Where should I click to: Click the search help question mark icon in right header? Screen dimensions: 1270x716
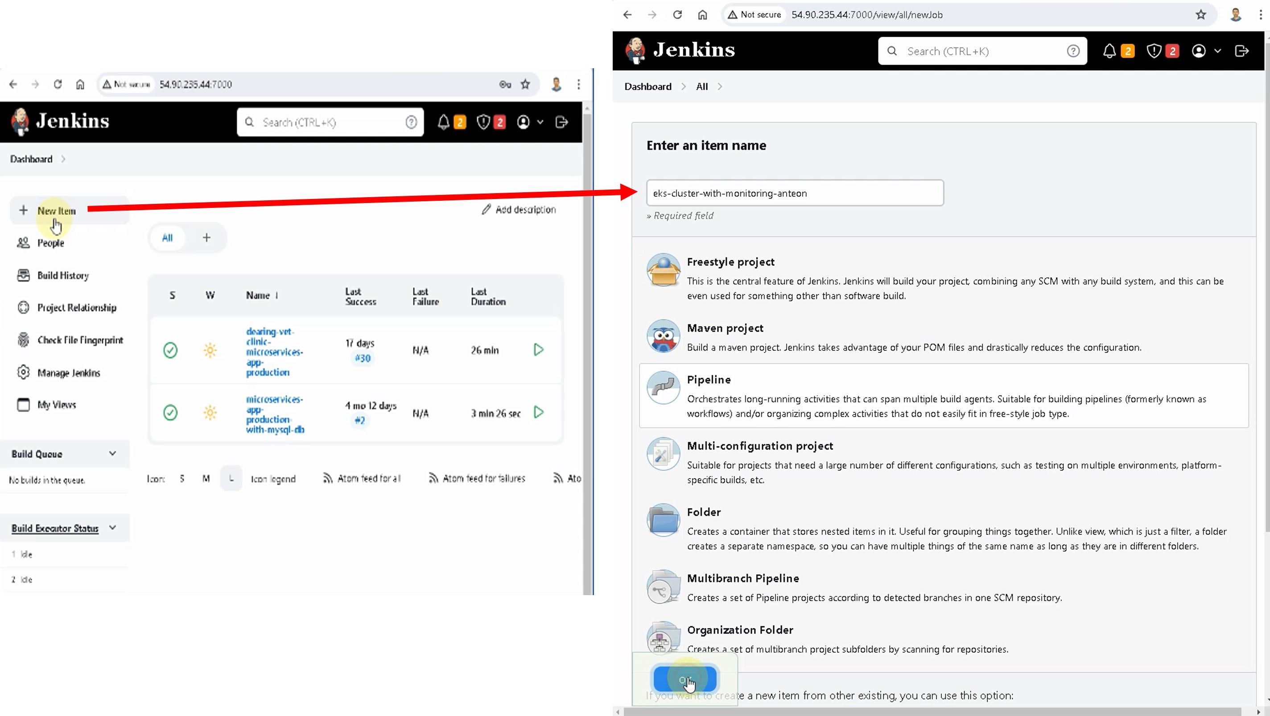[1073, 51]
